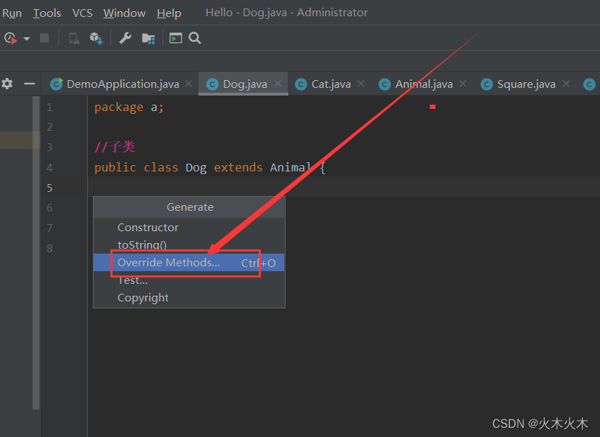The width and height of the screenshot is (600, 437).
Task: Click the '//子类' comment text
Action: point(115,147)
